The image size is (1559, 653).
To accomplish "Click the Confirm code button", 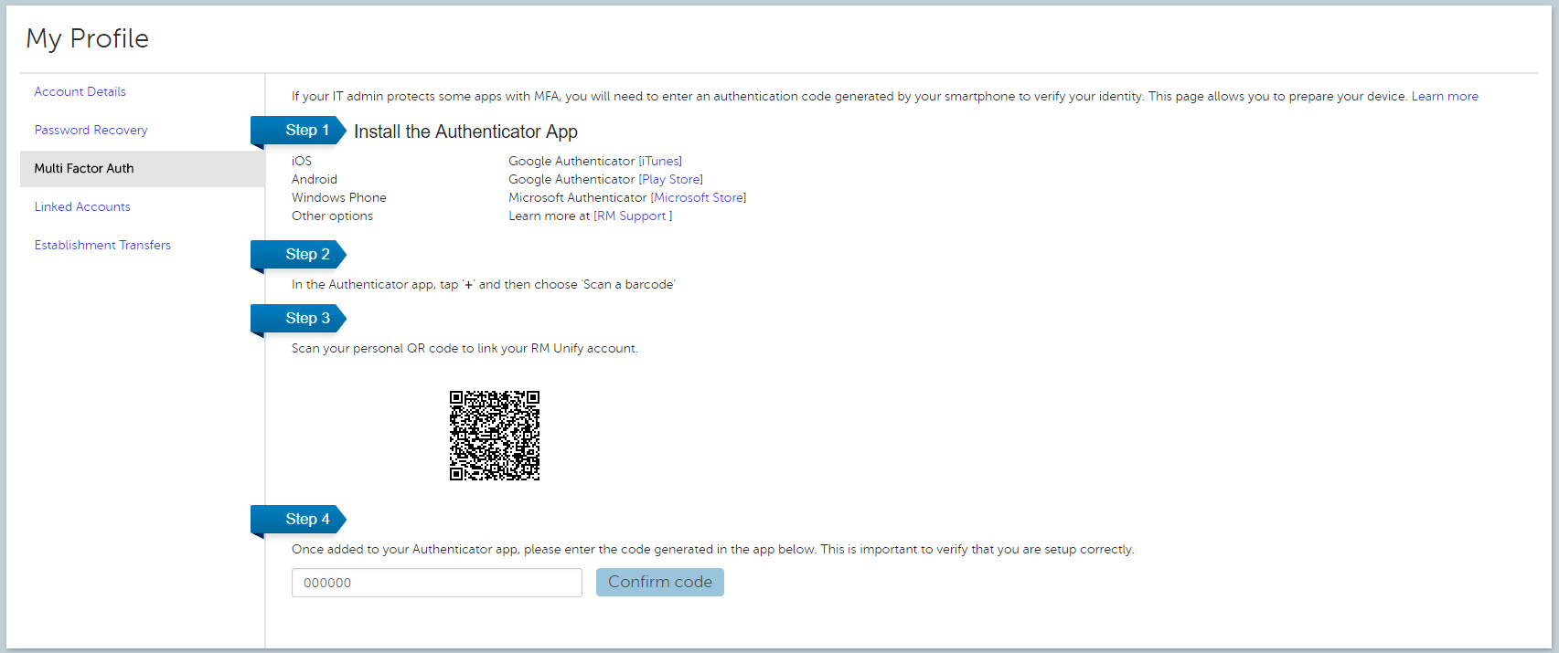I will (x=660, y=582).
